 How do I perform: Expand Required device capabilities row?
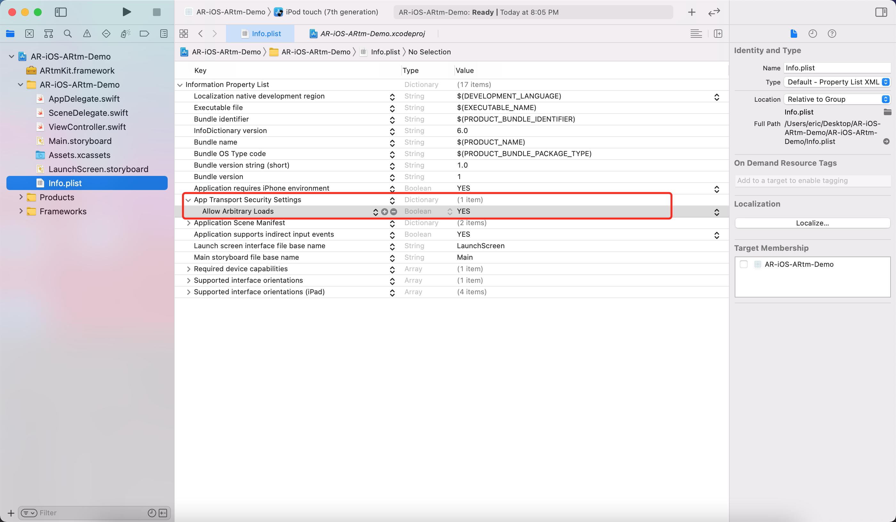click(188, 269)
